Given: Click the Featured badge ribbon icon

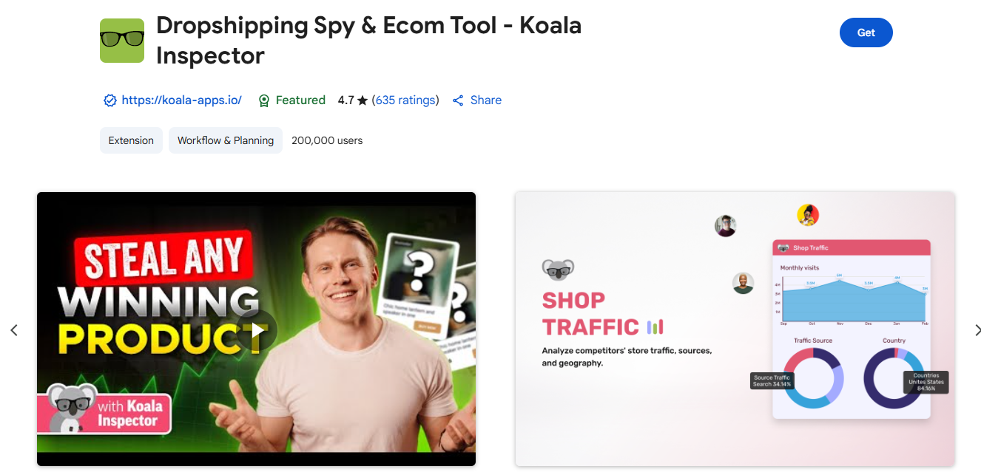Looking at the screenshot, I should 264,100.
